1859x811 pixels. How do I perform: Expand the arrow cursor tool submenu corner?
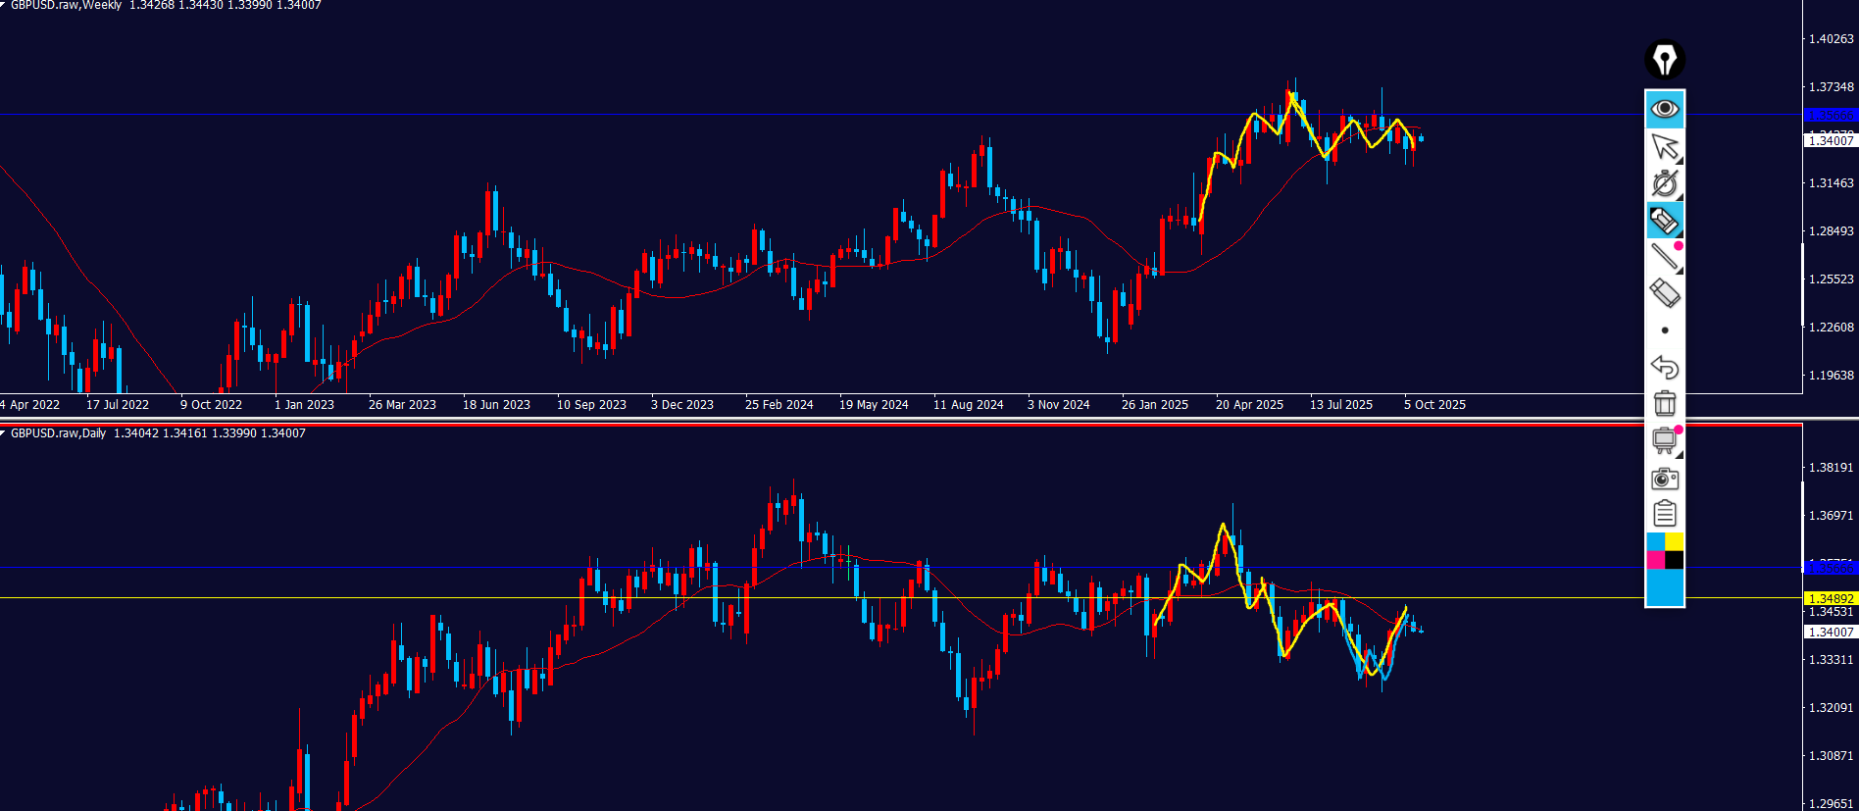point(1679,160)
